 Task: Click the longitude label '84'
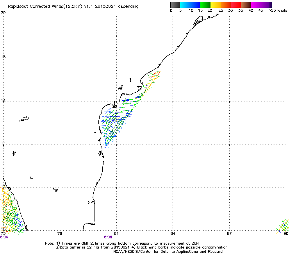pos(173,234)
